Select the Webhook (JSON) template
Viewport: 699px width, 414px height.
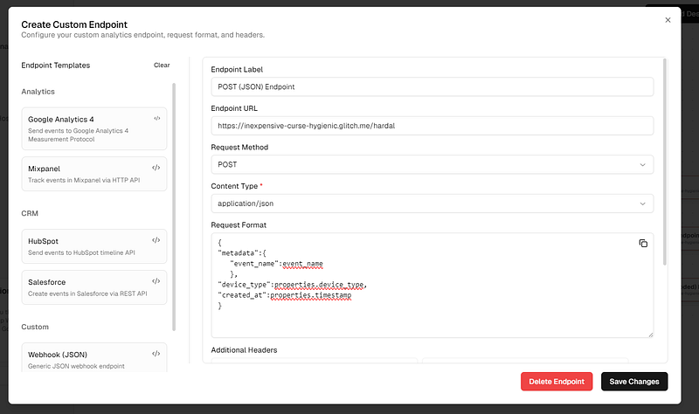[94, 357]
